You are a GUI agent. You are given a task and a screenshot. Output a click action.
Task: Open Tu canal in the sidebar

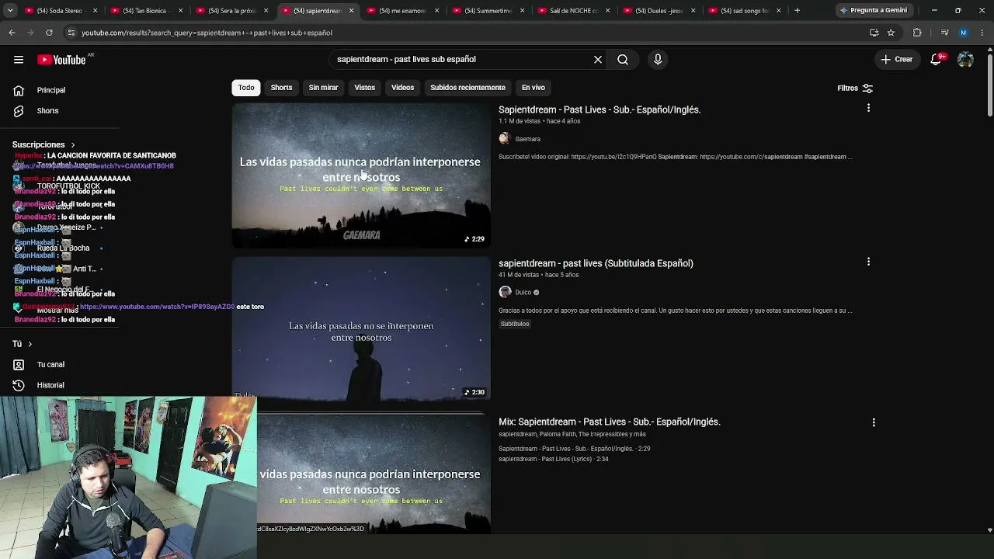click(50, 364)
